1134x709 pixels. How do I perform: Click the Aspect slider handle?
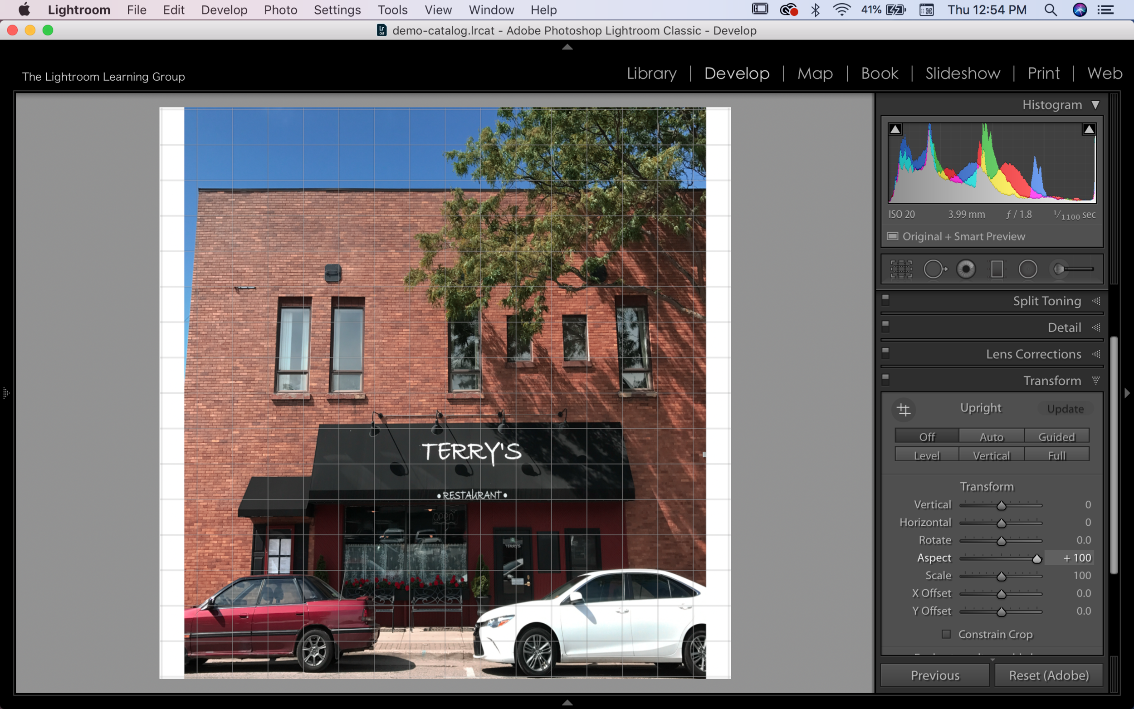[x=1036, y=558]
